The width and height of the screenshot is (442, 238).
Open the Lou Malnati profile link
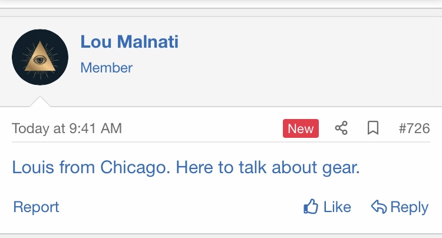click(x=130, y=42)
